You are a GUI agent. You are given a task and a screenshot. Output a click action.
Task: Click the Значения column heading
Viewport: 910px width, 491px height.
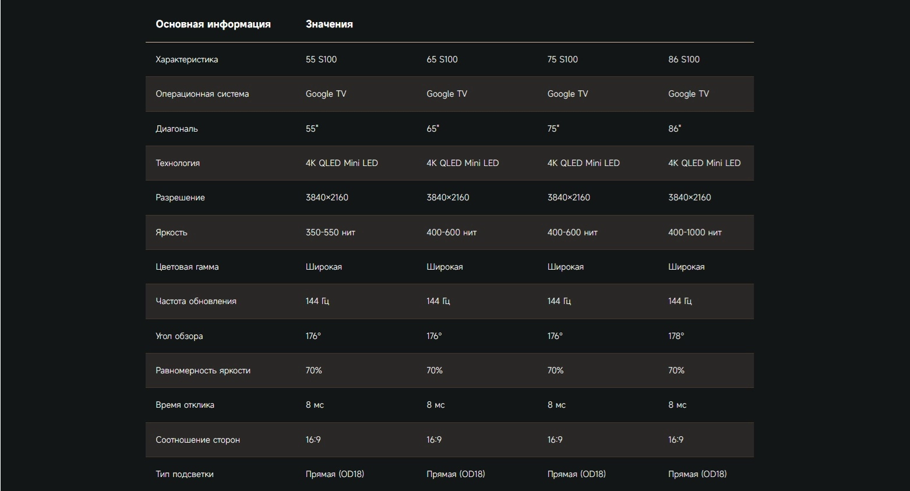[329, 24]
